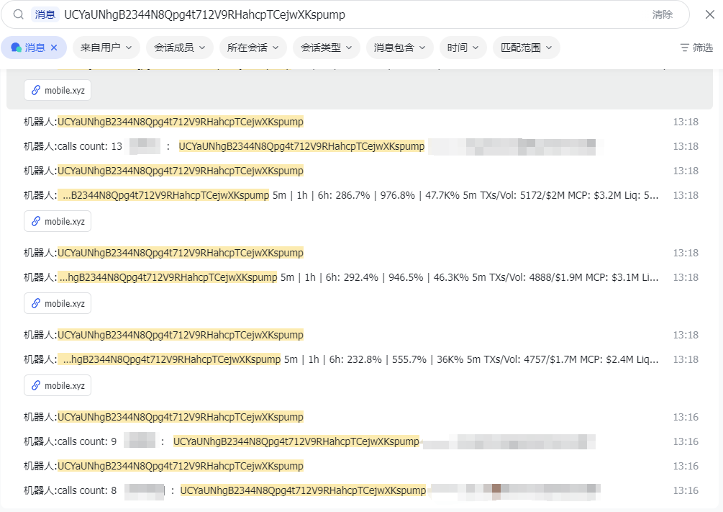
Task: Open message with 6h: 292.4% stats
Action: [361, 277]
